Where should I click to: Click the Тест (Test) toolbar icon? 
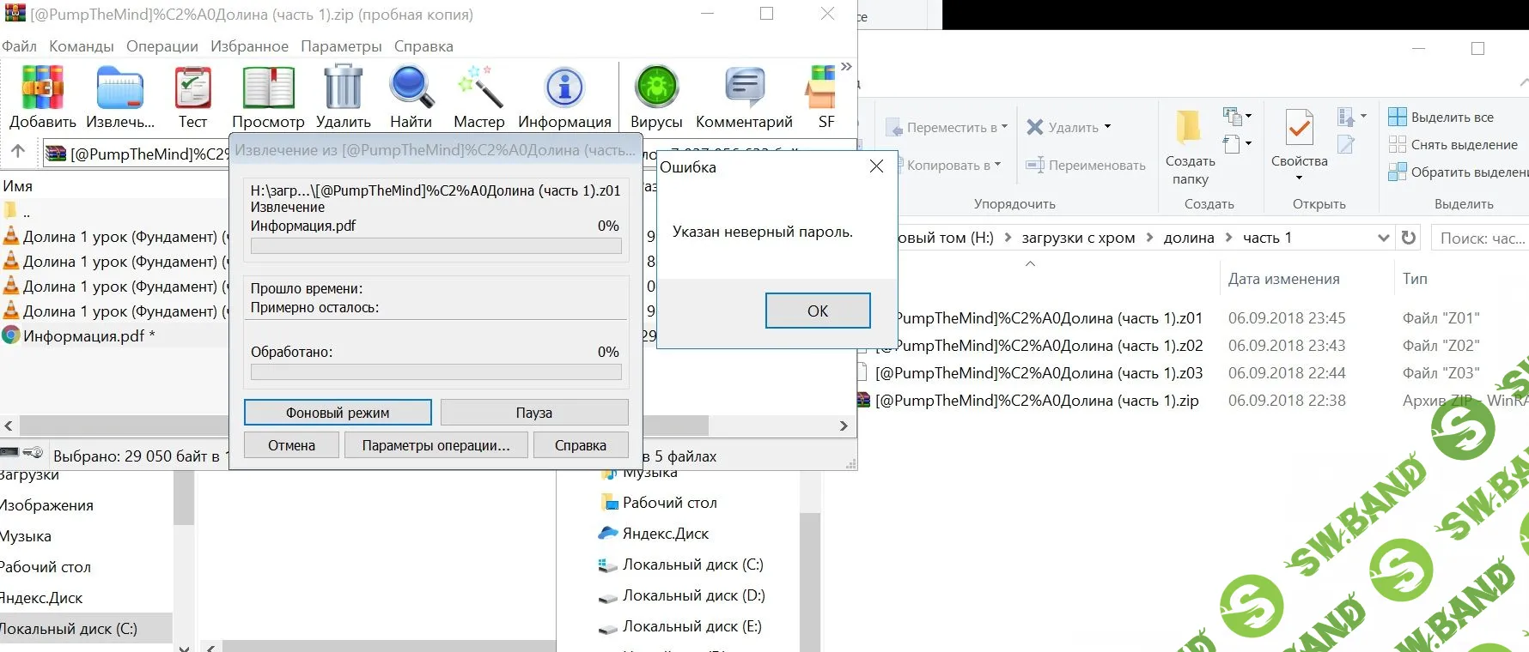click(192, 89)
